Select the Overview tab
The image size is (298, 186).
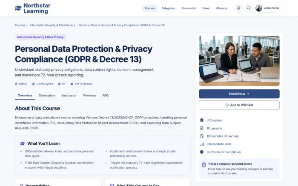click(25, 96)
